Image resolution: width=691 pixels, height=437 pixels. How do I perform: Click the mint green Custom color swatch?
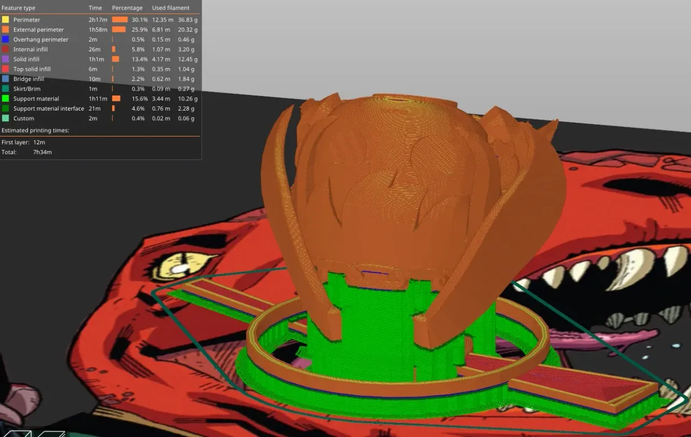[x=5, y=118]
